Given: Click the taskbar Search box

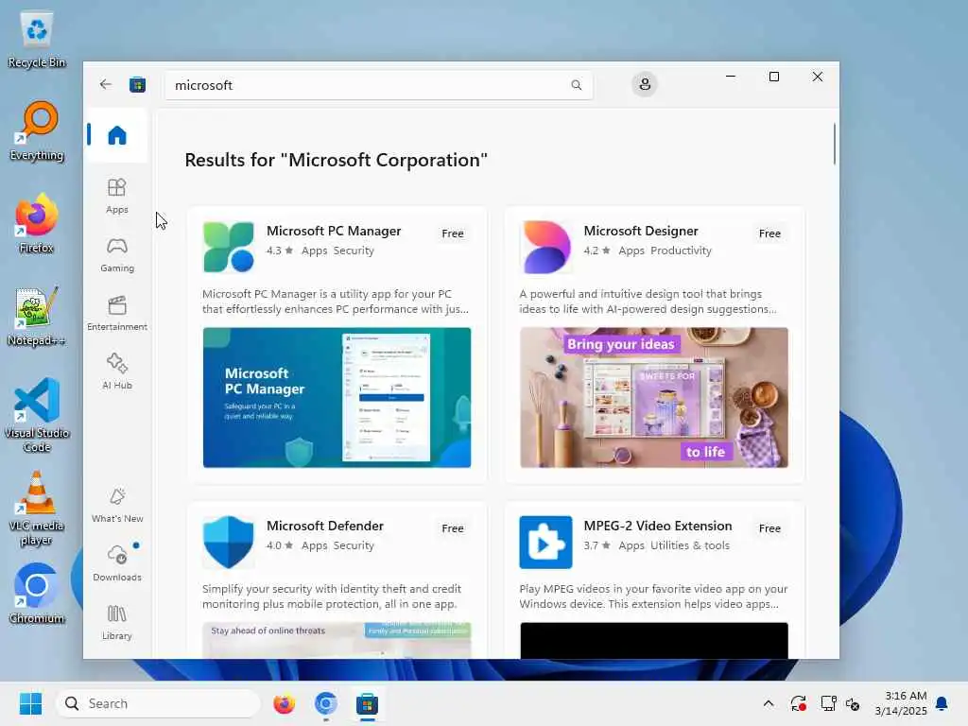Looking at the screenshot, I should click(158, 703).
